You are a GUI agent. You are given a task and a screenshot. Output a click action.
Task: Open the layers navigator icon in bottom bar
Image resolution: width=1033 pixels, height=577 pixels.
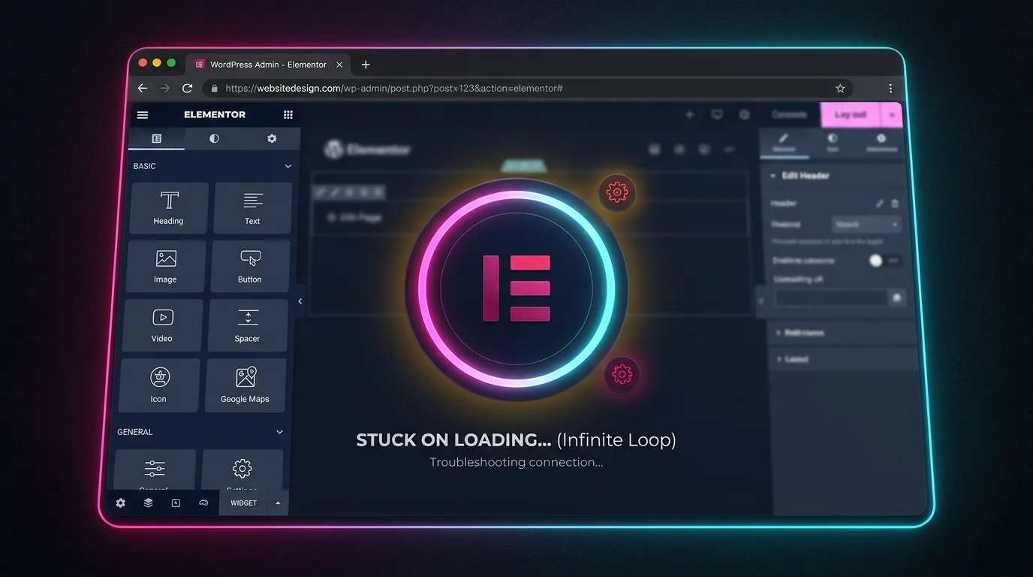click(148, 503)
